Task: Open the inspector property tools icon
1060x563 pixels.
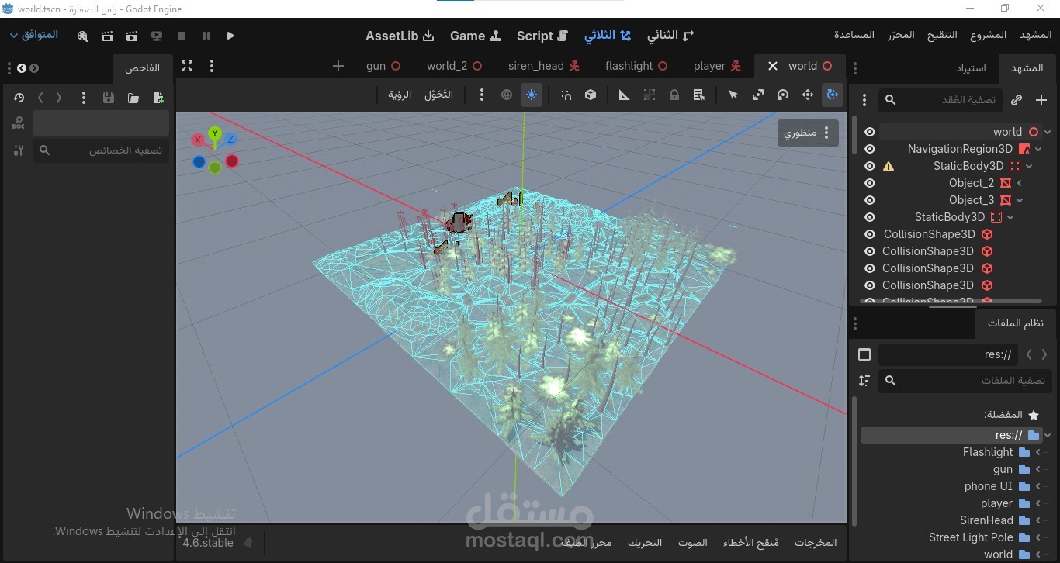Action: point(18,150)
